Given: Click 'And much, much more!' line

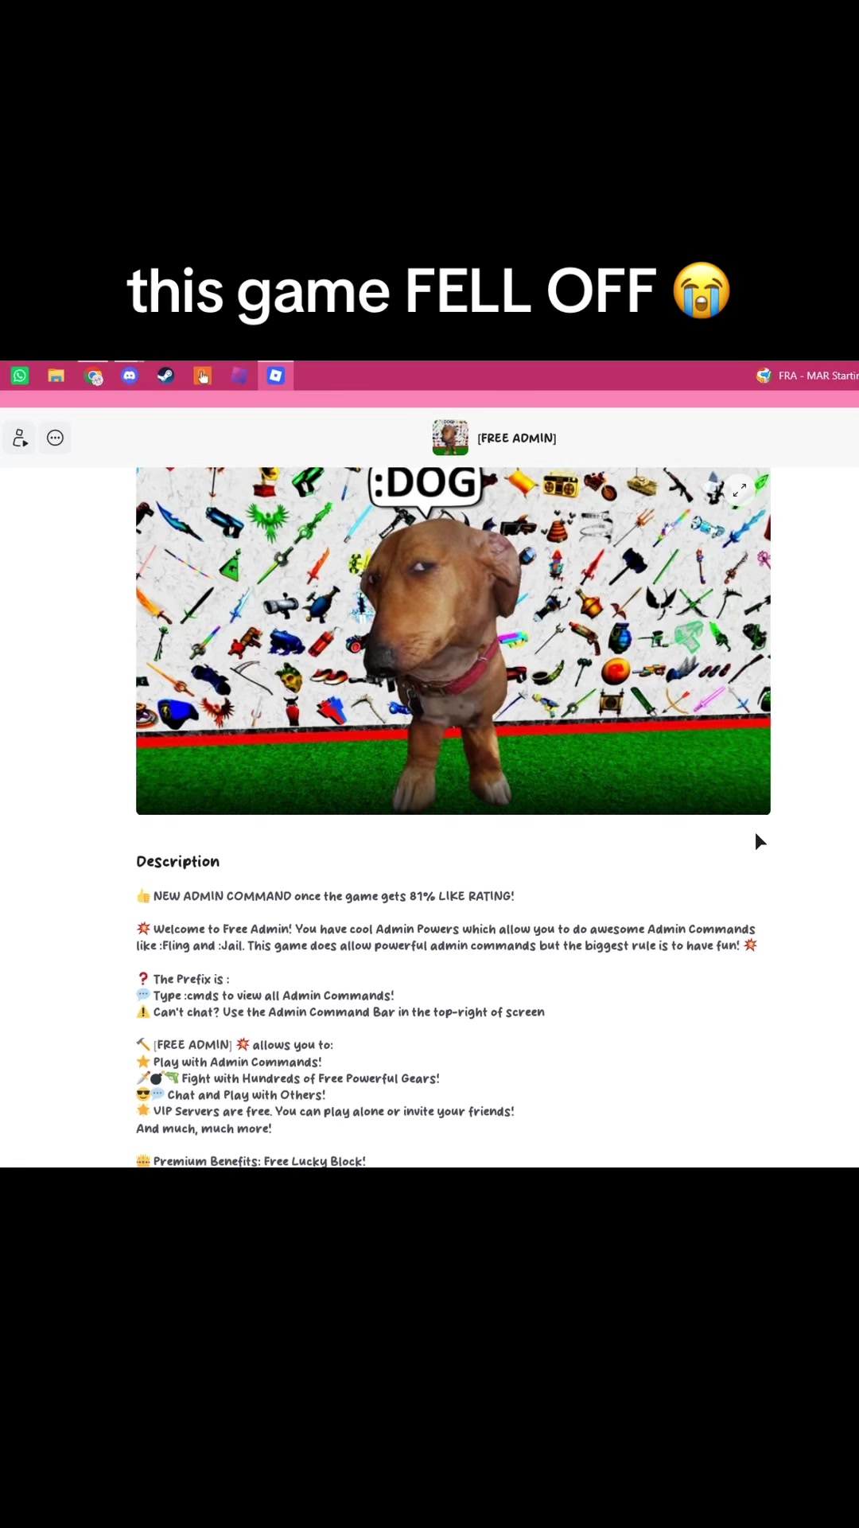Looking at the screenshot, I should tap(204, 1128).
